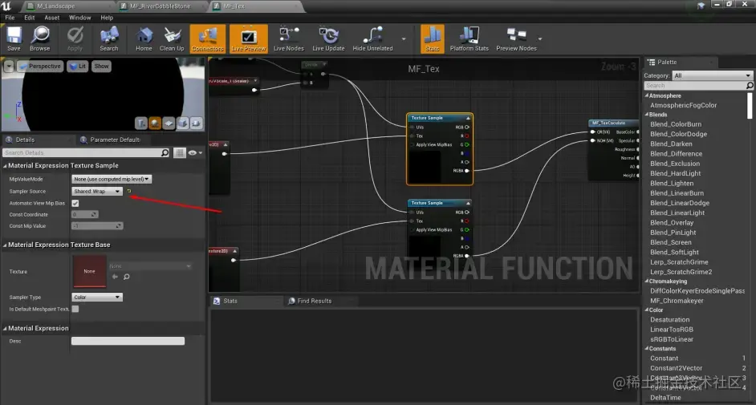The width and height of the screenshot is (756, 405).
Task: Click the Texture None thumbnail
Action: (x=89, y=271)
